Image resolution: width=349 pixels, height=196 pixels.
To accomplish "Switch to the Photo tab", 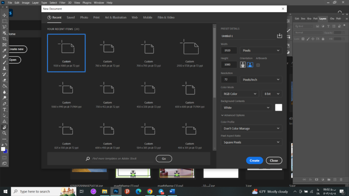I will [x=84, y=17].
